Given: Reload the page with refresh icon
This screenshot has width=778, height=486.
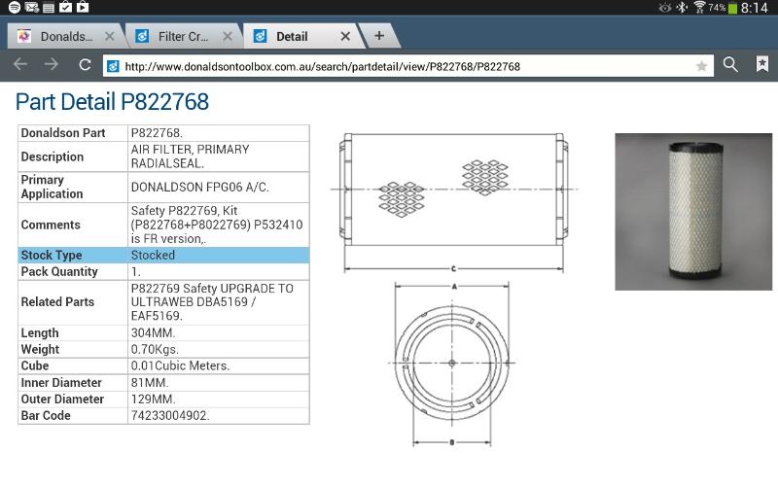Looking at the screenshot, I should click(85, 64).
